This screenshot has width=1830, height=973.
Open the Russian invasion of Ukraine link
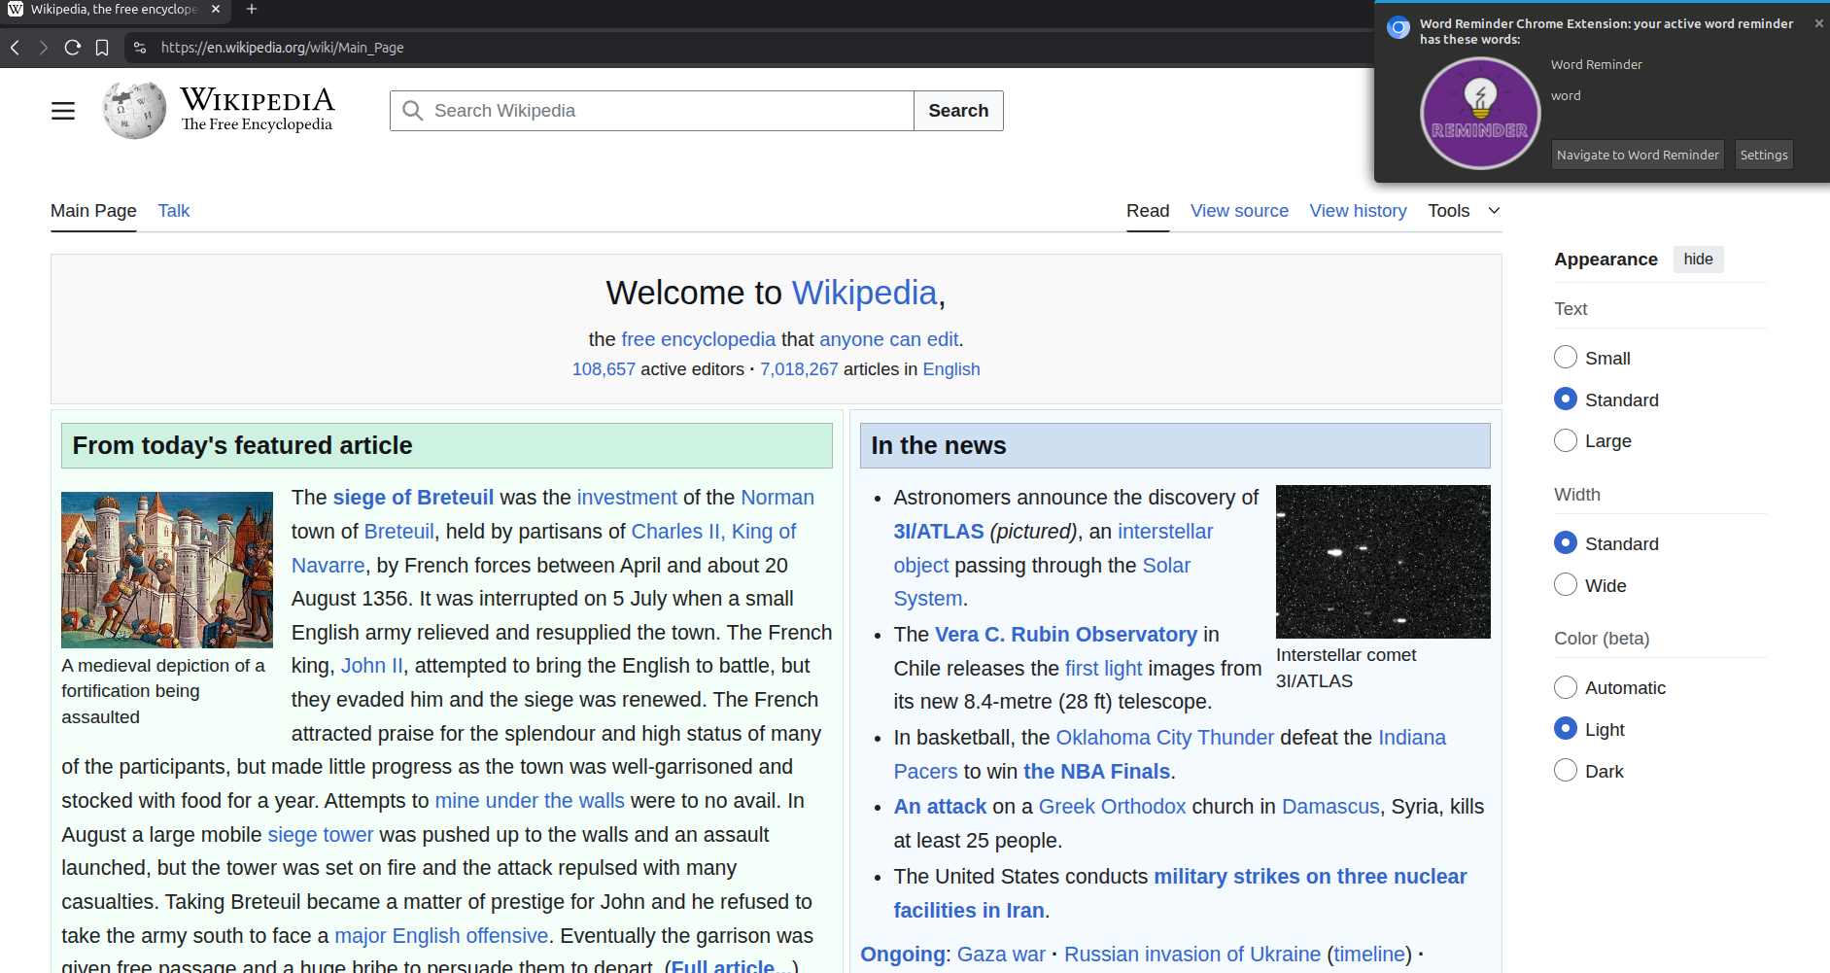coord(1192,955)
